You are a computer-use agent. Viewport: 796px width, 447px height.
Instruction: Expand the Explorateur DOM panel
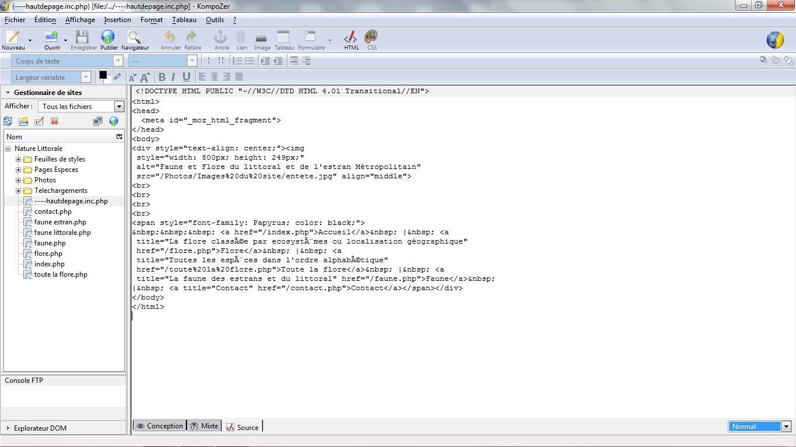[x=8, y=428]
